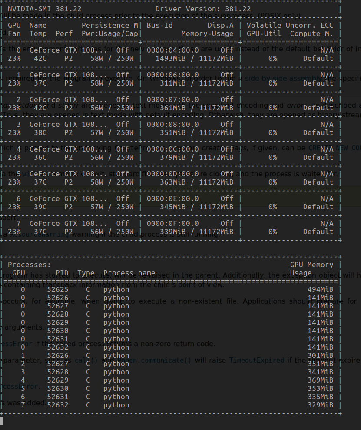Click bus ID 0000:0C:00.0

[173, 149]
